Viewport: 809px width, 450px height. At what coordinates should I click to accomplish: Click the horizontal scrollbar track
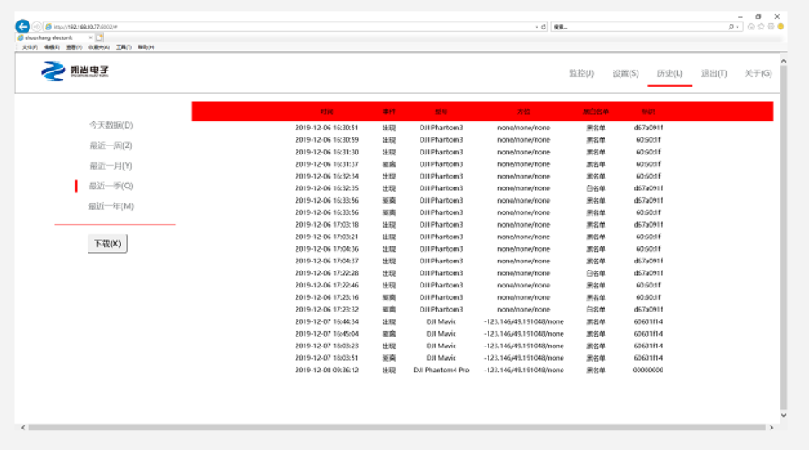click(x=397, y=428)
